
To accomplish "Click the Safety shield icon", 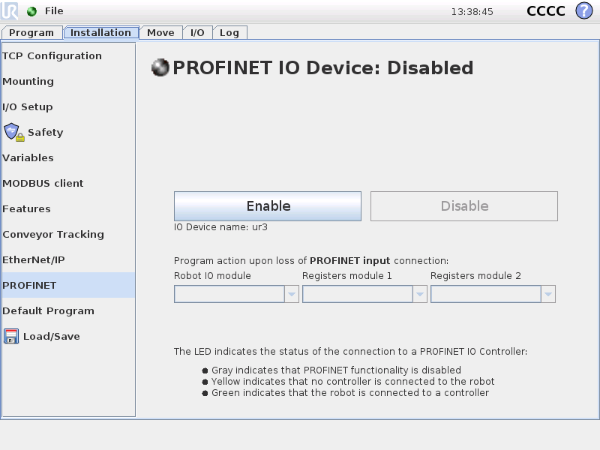I will coord(13,133).
